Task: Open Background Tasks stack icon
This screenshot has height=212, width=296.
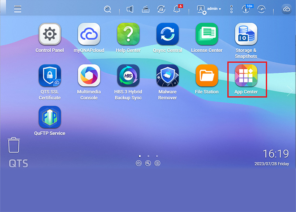Action: point(145,9)
